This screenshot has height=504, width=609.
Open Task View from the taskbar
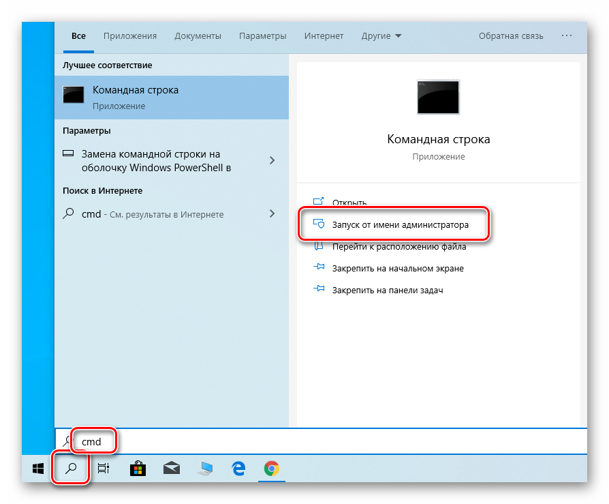104,469
